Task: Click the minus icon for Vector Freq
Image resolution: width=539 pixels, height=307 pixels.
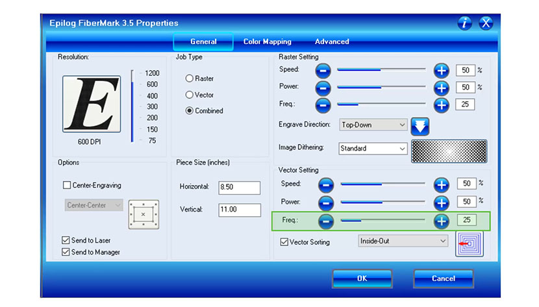Action: coord(327,221)
